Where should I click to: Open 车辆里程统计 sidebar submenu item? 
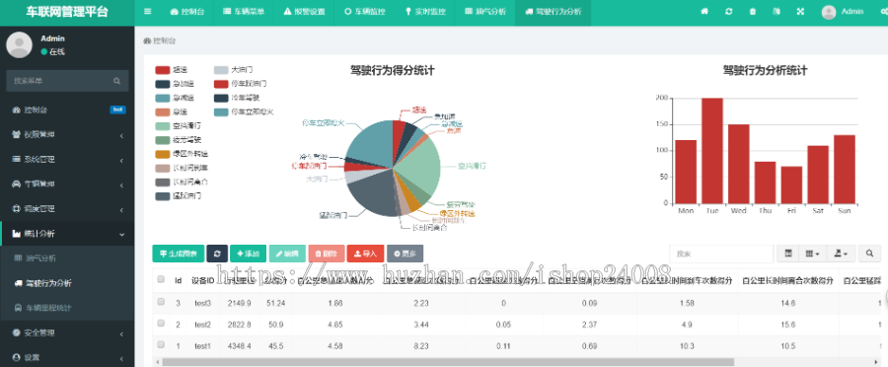(67, 308)
